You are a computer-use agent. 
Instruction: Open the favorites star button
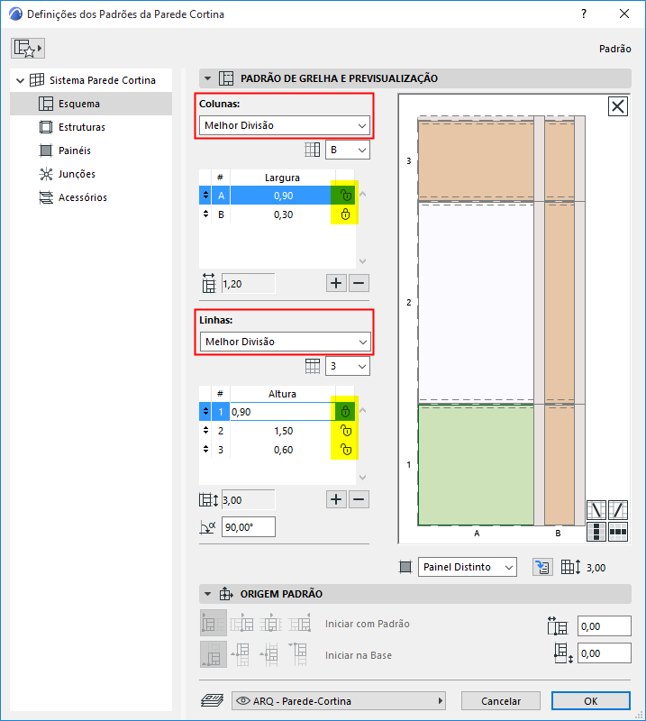tap(28, 49)
